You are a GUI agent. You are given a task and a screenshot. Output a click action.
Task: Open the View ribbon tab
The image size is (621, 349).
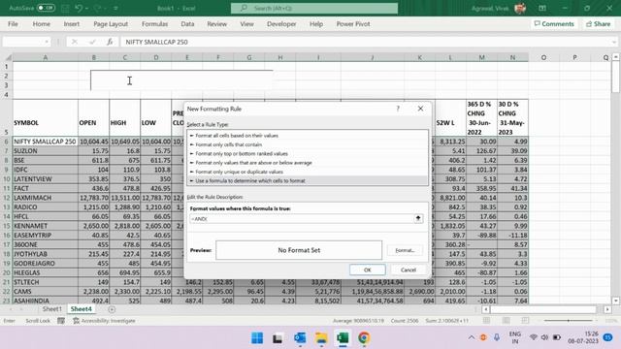(246, 24)
